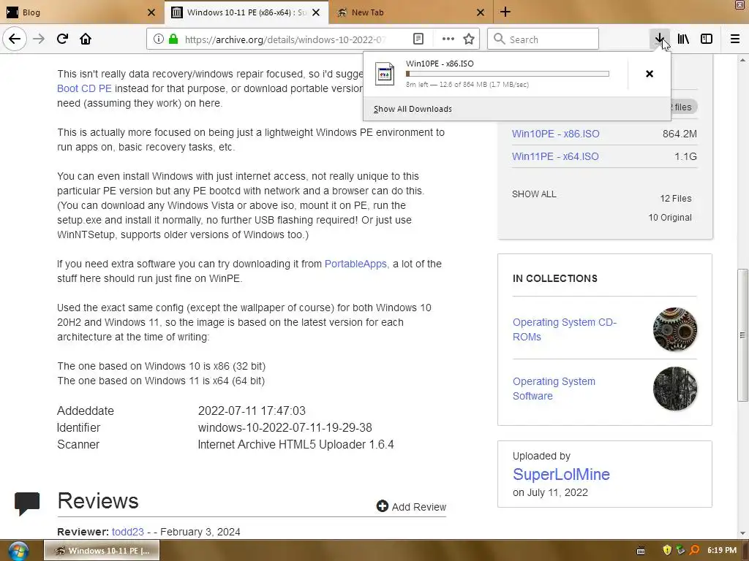749x561 pixels.
Task: Visit the PortableApps link
Action: click(355, 264)
